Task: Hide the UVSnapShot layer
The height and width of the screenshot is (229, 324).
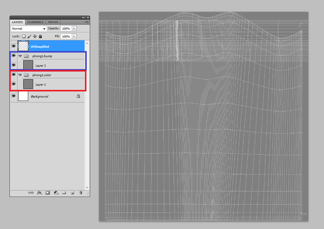Action: click(x=13, y=46)
